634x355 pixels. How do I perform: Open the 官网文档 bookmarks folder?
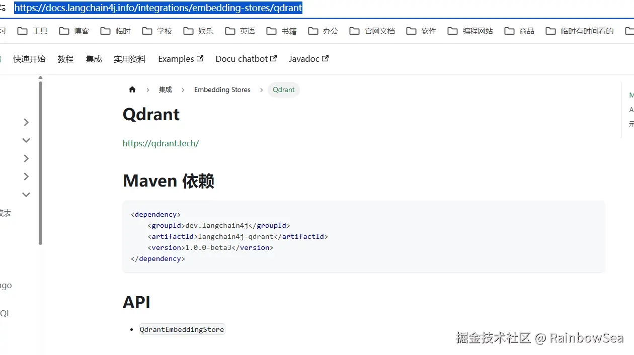click(372, 31)
